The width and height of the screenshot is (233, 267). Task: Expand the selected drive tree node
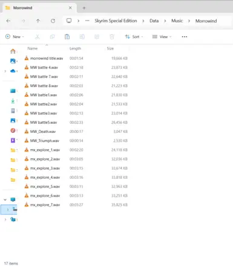(x=8, y=210)
